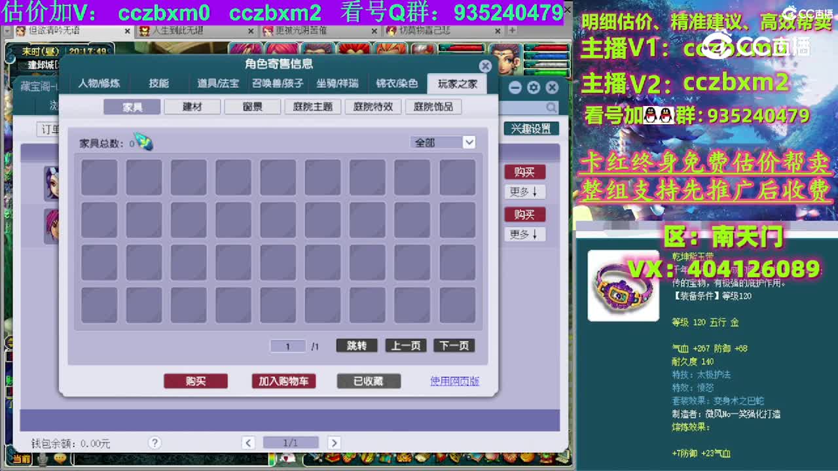Go to 下一页
838x471 pixels.
[x=454, y=346]
